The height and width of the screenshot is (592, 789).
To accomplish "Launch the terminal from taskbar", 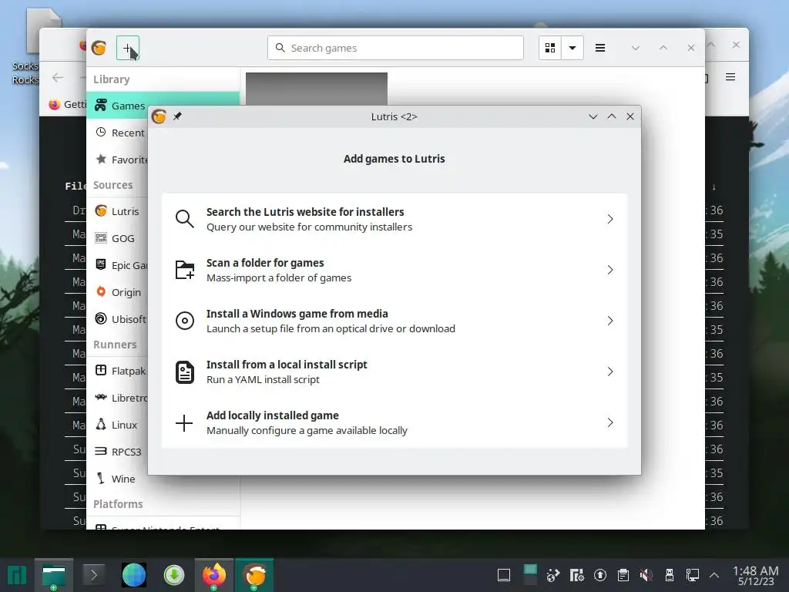I will tap(93, 574).
